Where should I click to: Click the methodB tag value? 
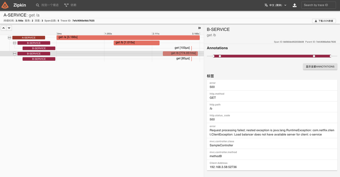click(x=216, y=156)
